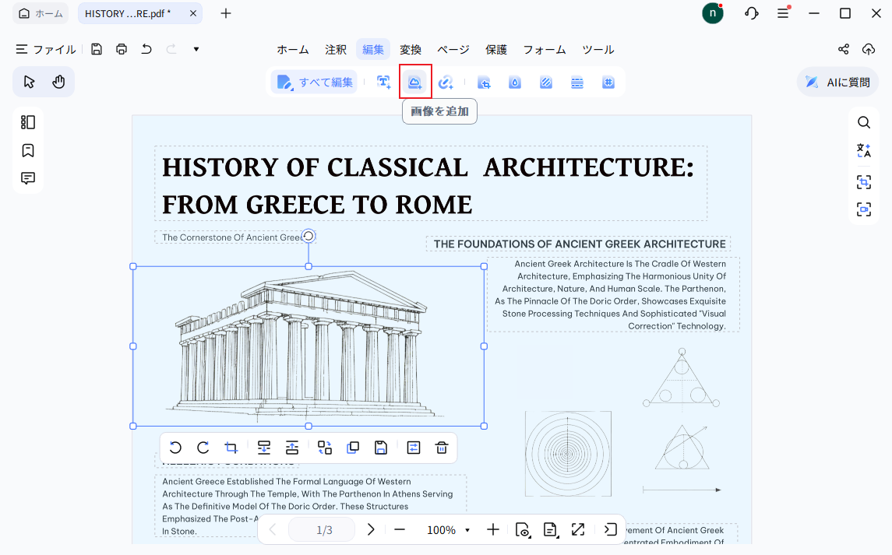Screen dimensions: 892x555
Task: Expand the quick access toolbar dropdown arrow
Action: (196, 49)
